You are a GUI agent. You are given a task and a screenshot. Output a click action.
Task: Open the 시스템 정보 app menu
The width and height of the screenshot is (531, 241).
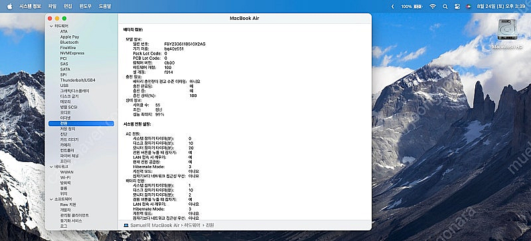click(30, 6)
